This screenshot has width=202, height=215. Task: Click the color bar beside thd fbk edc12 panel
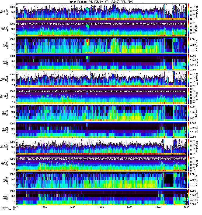pyautogui.click(x=188, y=113)
